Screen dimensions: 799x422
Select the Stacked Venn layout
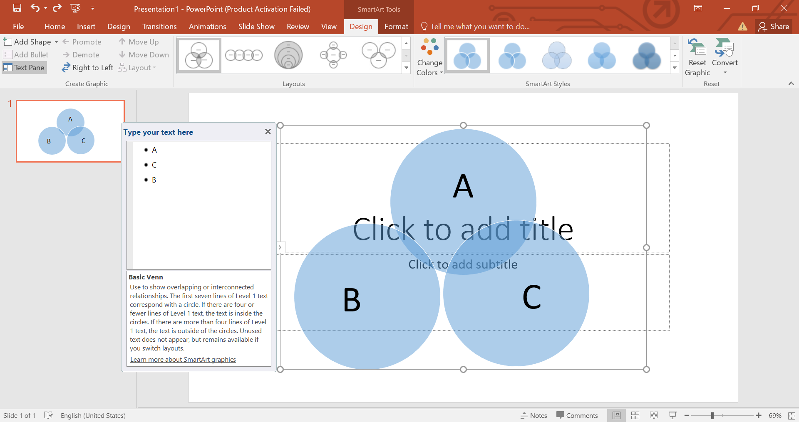coord(288,55)
